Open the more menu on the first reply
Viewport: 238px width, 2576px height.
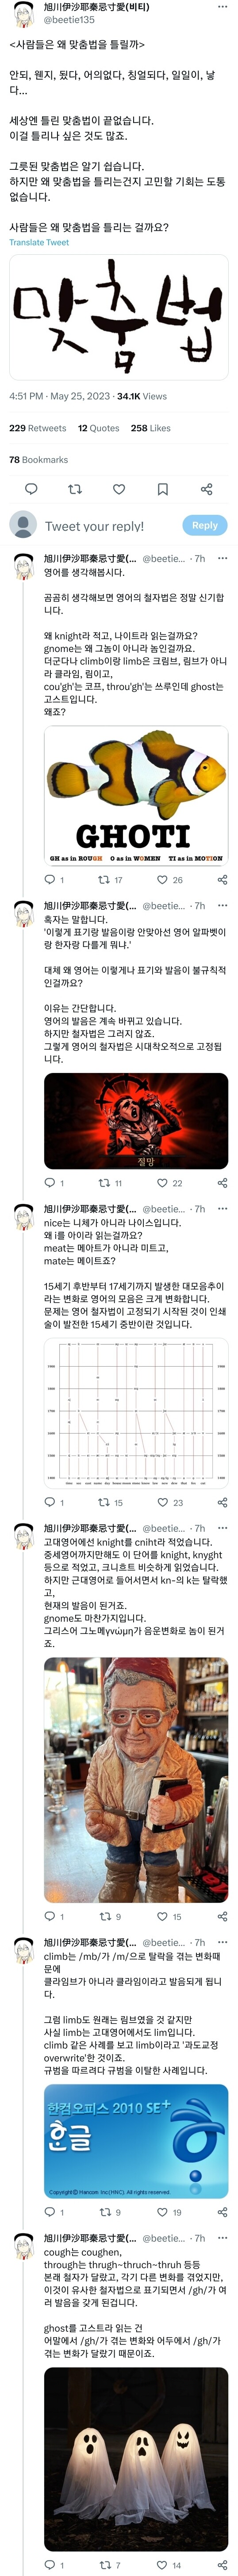pyautogui.click(x=222, y=558)
